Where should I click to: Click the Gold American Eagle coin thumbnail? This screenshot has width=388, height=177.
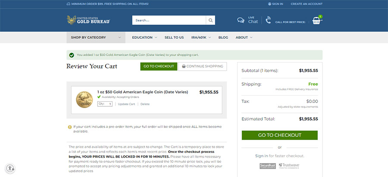84,99
